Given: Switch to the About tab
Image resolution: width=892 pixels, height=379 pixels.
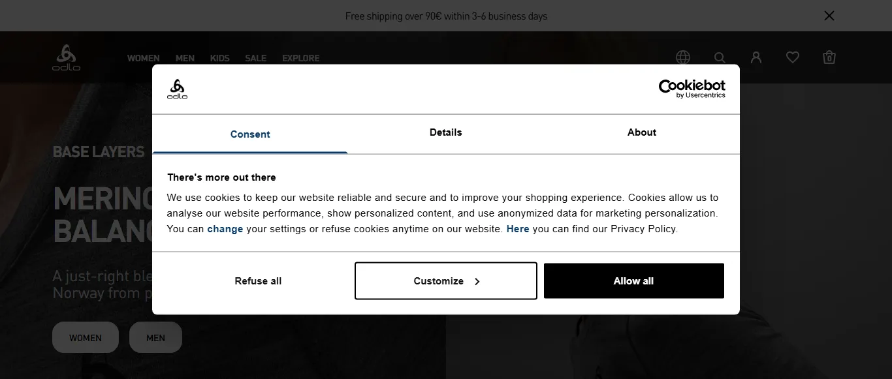Looking at the screenshot, I should (642, 132).
